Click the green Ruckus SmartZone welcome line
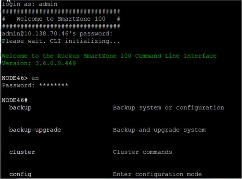The height and width of the screenshot is (179, 242). click(109, 56)
